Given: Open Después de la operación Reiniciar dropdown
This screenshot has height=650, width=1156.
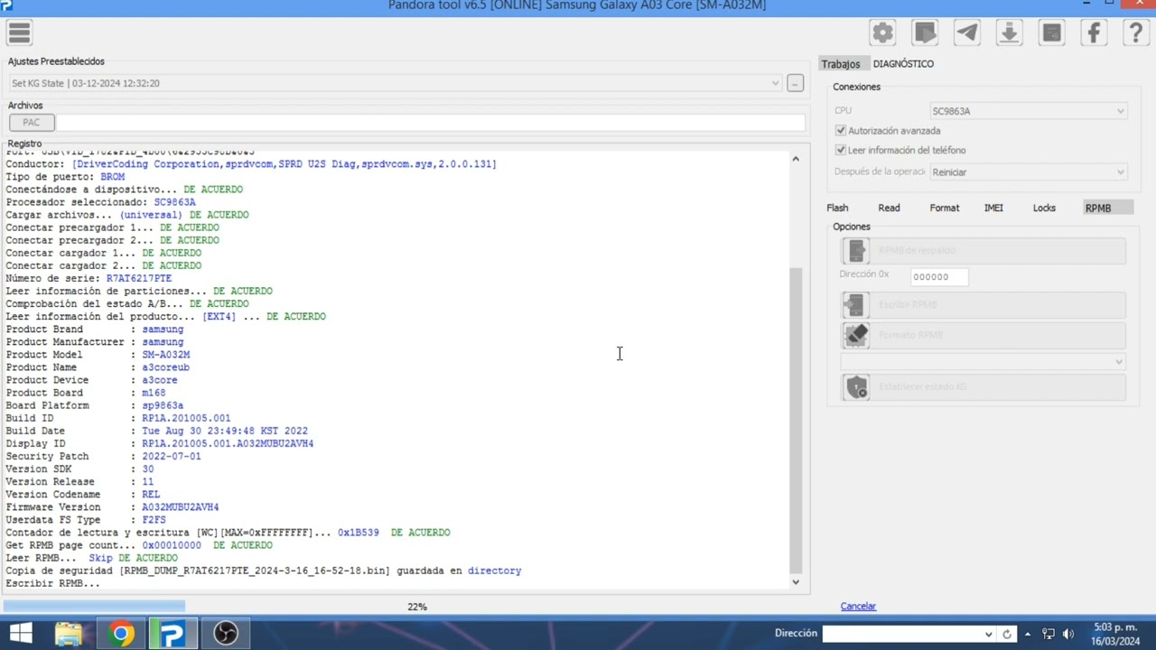Looking at the screenshot, I should (1028, 172).
